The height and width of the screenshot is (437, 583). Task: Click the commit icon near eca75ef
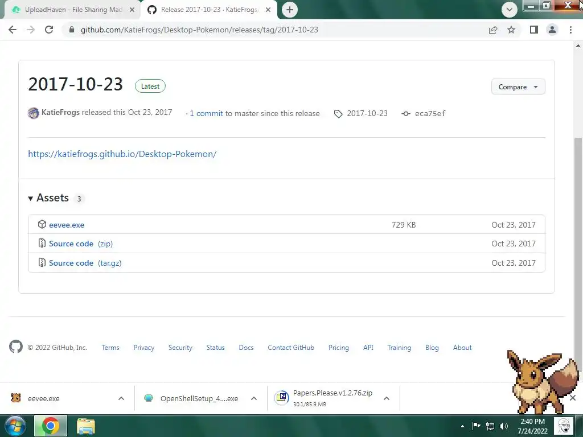pos(406,114)
